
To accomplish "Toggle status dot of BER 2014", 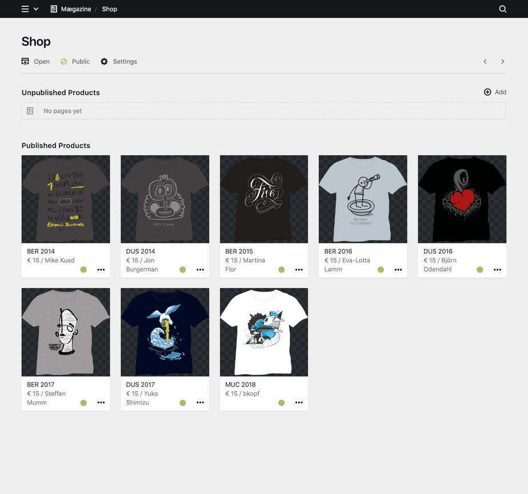I will click(x=83, y=270).
